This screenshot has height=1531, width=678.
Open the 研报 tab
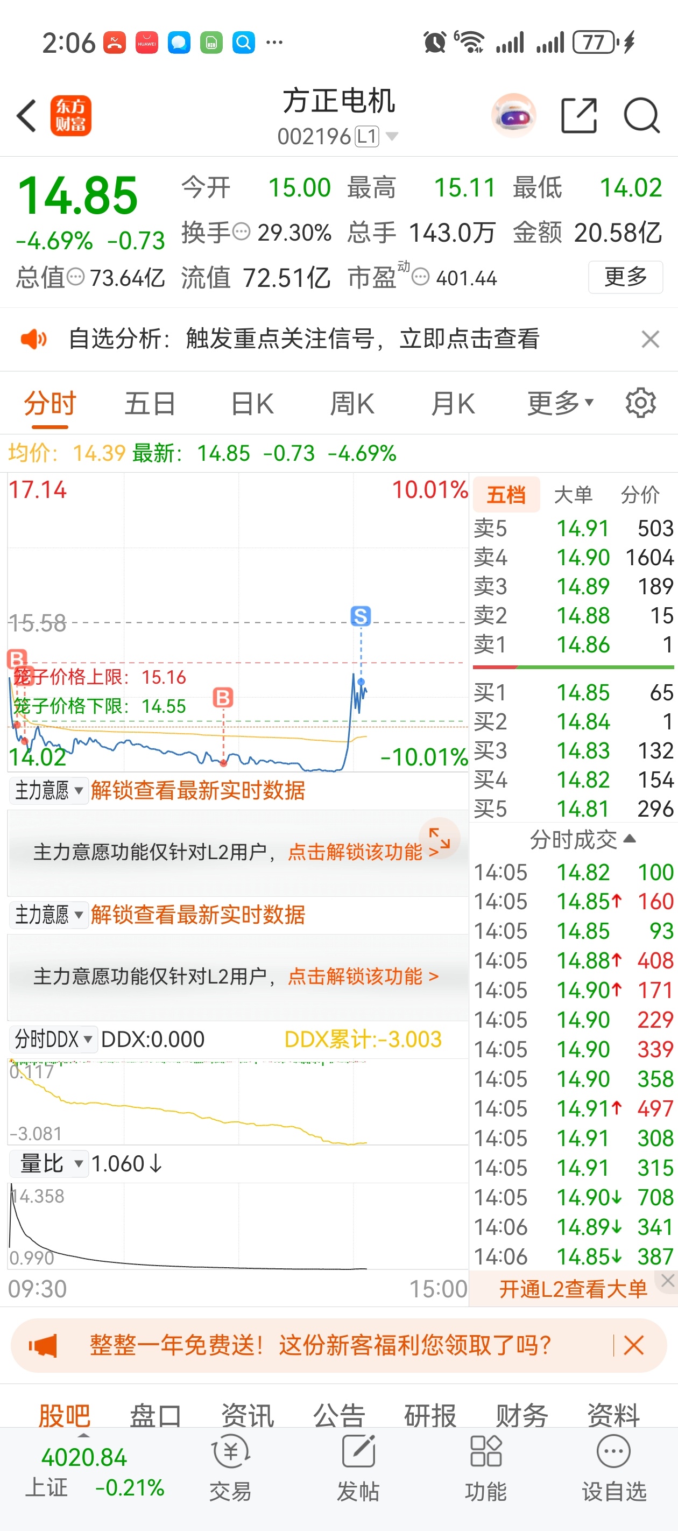click(x=430, y=1415)
